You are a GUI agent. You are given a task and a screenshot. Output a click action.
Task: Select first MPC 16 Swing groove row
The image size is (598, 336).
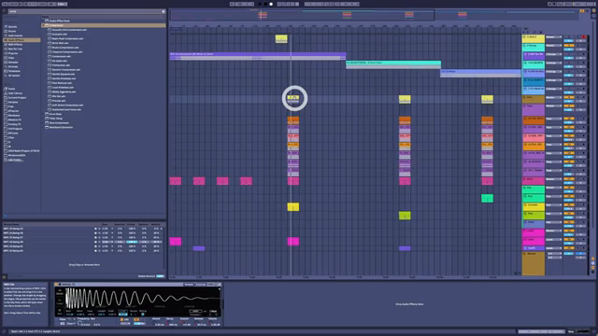pyautogui.click(x=83, y=229)
